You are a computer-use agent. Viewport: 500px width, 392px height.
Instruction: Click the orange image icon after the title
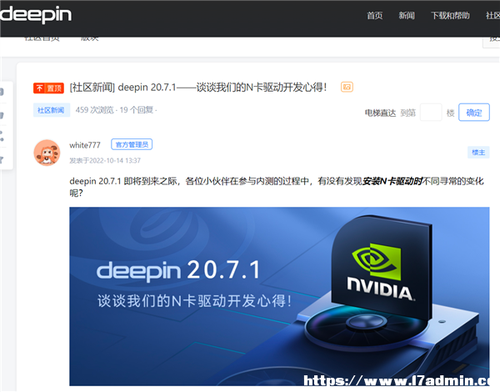point(347,87)
